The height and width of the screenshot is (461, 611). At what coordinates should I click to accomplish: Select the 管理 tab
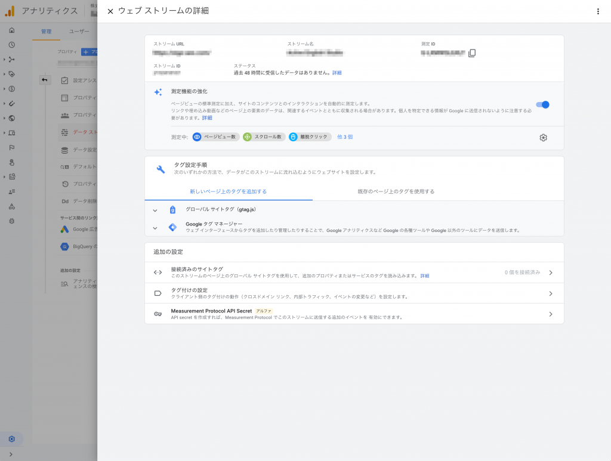click(47, 32)
